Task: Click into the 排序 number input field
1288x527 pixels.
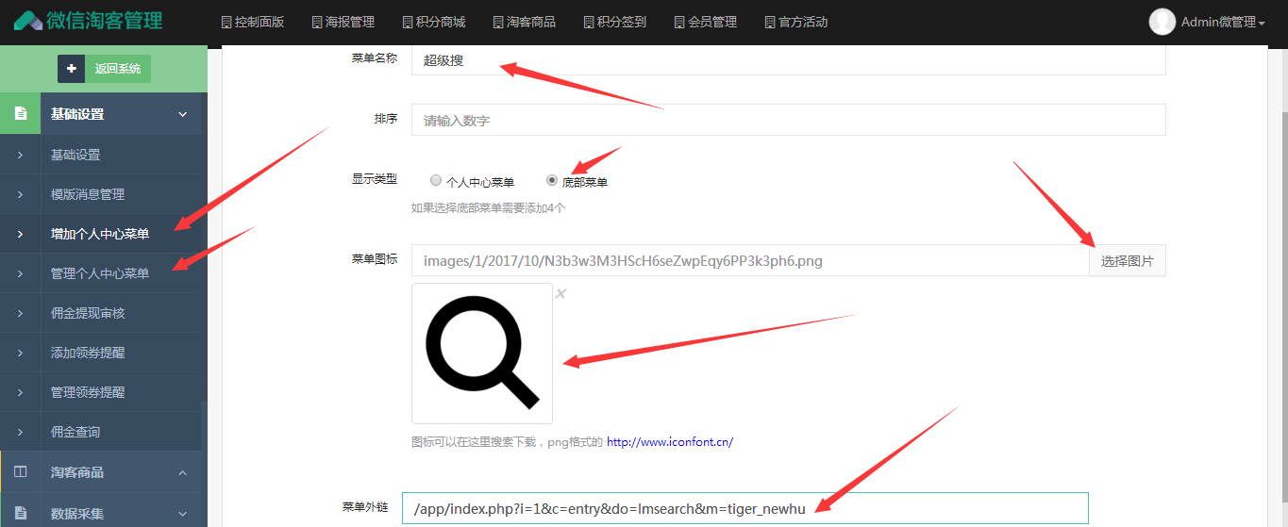Action: pos(788,121)
